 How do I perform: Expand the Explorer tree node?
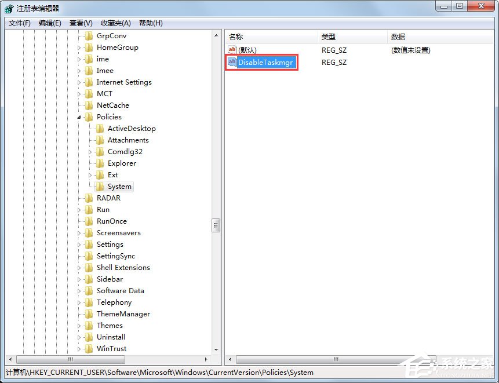click(91, 163)
